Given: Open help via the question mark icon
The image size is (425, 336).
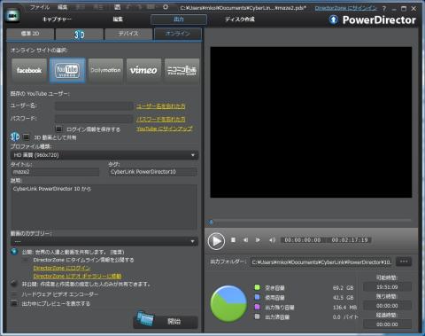Looking at the screenshot, I should click(x=384, y=9).
